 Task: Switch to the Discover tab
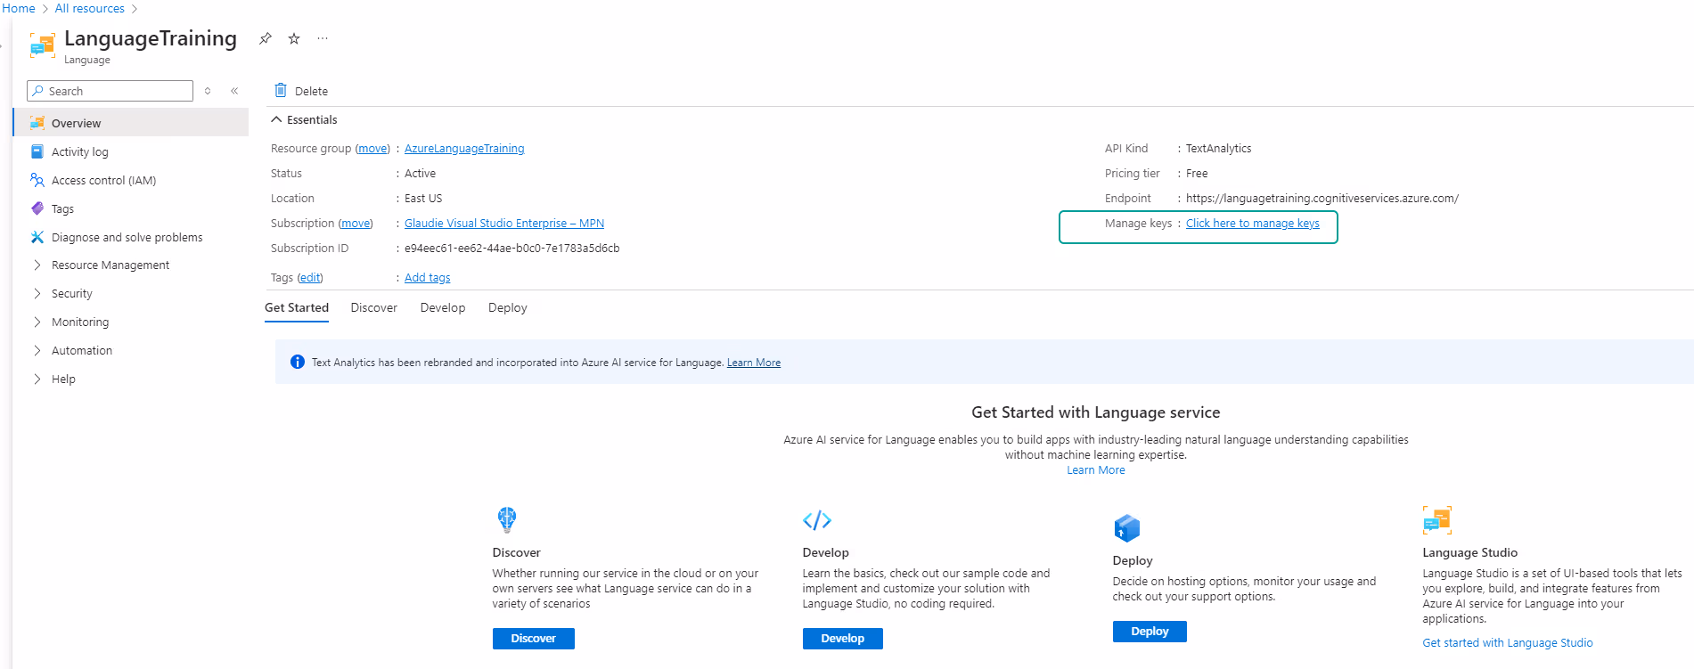pyautogui.click(x=373, y=307)
